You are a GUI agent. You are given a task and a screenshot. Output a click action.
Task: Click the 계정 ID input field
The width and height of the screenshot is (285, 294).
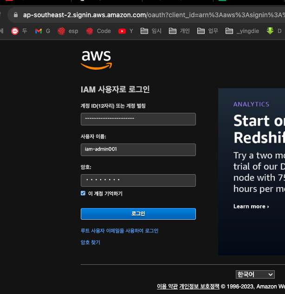[x=138, y=119]
